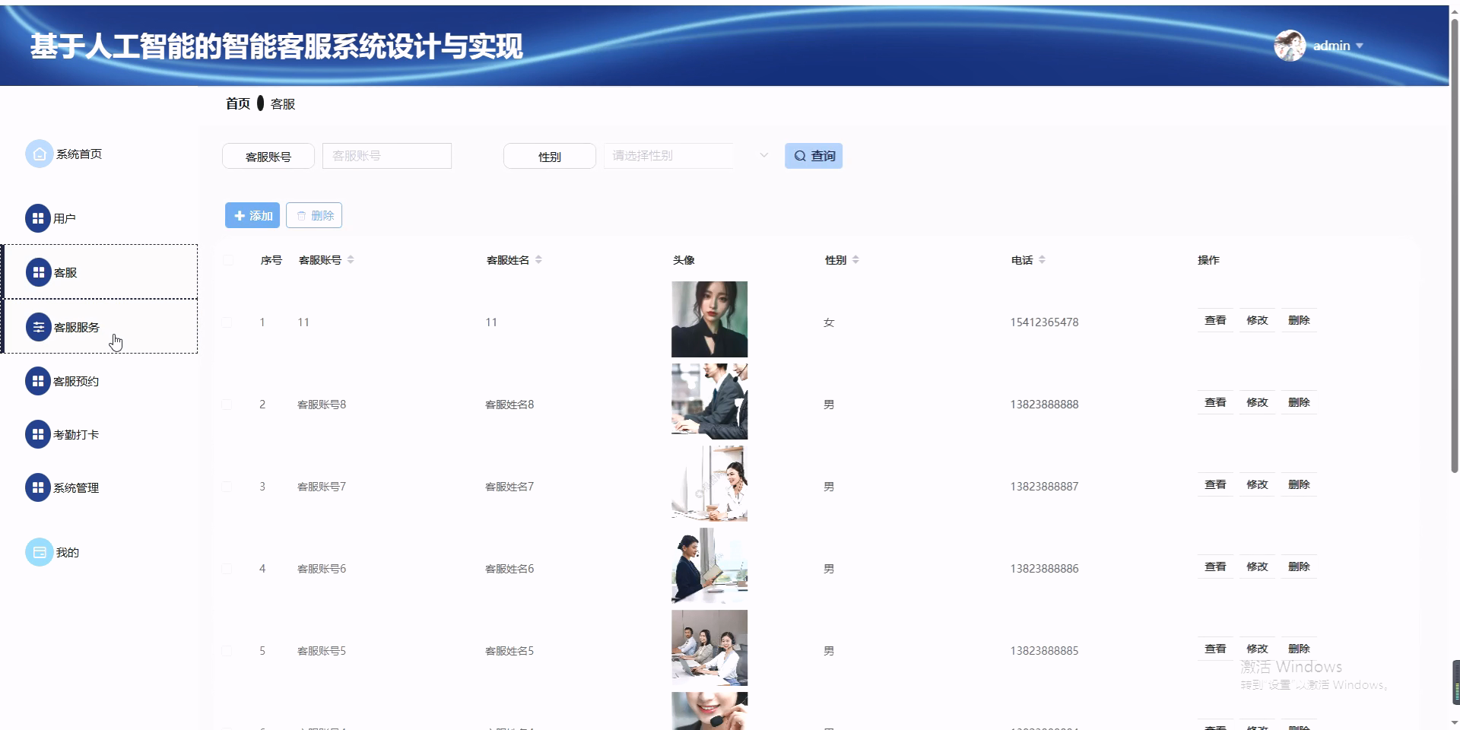The width and height of the screenshot is (1460, 730).
Task: Check the checkbox for 客服账号7 row
Action: coord(227,487)
